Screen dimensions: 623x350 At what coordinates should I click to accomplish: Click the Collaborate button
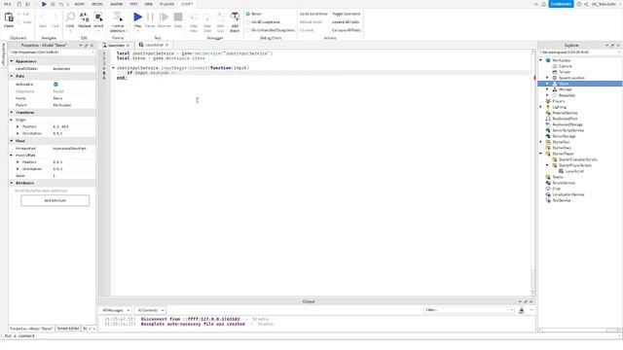click(x=561, y=4)
